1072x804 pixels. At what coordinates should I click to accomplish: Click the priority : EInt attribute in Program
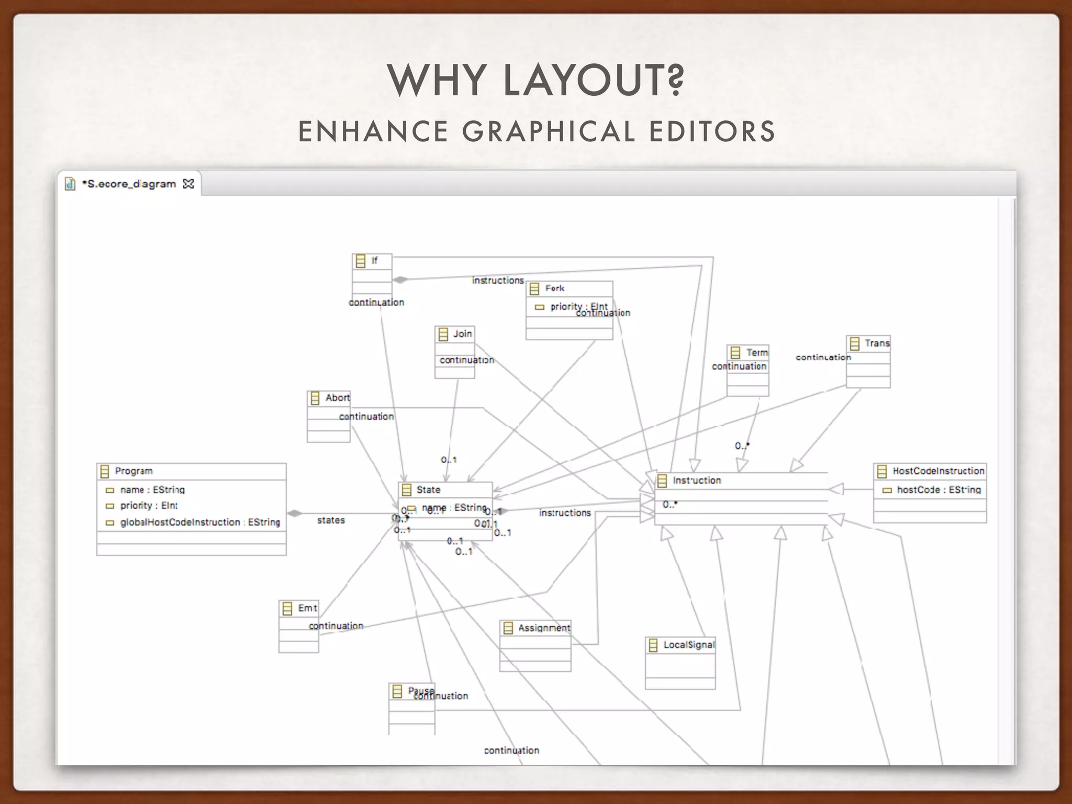149,506
